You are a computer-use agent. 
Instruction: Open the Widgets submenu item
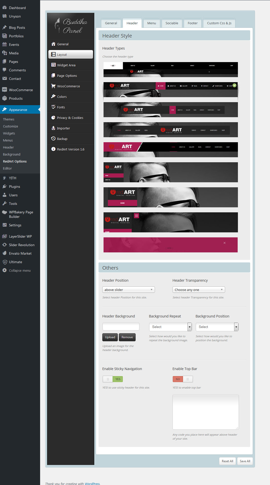[9, 133]
